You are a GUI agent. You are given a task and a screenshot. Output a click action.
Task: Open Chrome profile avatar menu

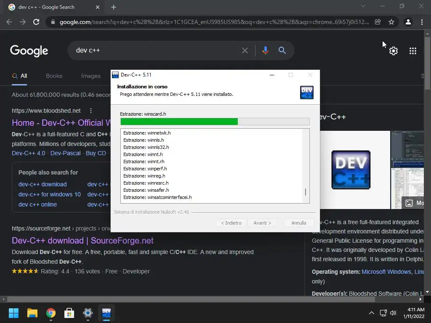408,22
